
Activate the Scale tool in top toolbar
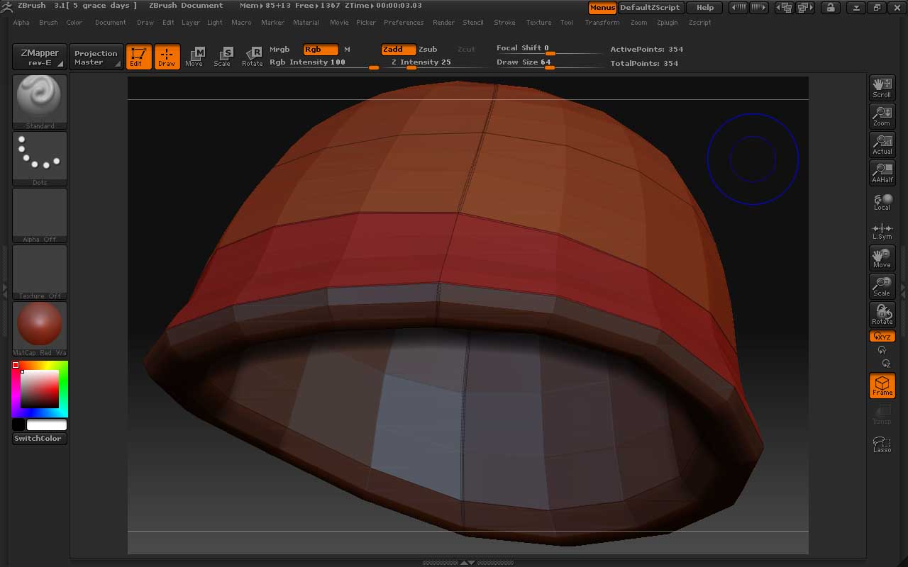[223, 57]
